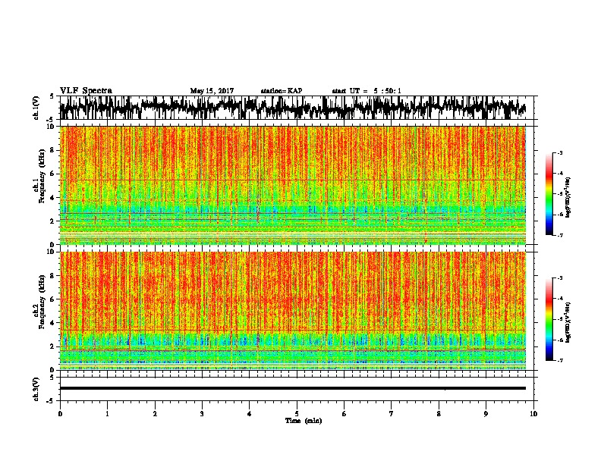Click the "station=KAP" header text

pyautogui.click(x=282, y=91)
